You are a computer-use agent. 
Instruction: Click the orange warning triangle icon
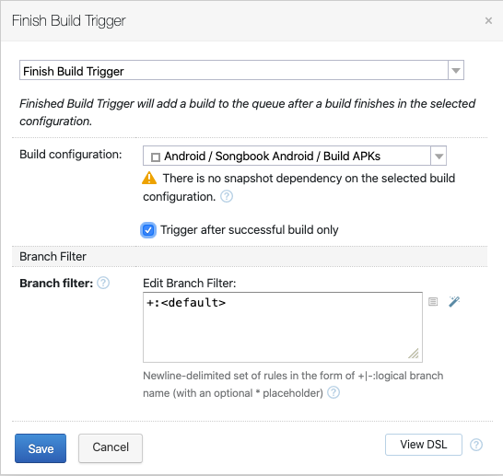pos(149,178)
